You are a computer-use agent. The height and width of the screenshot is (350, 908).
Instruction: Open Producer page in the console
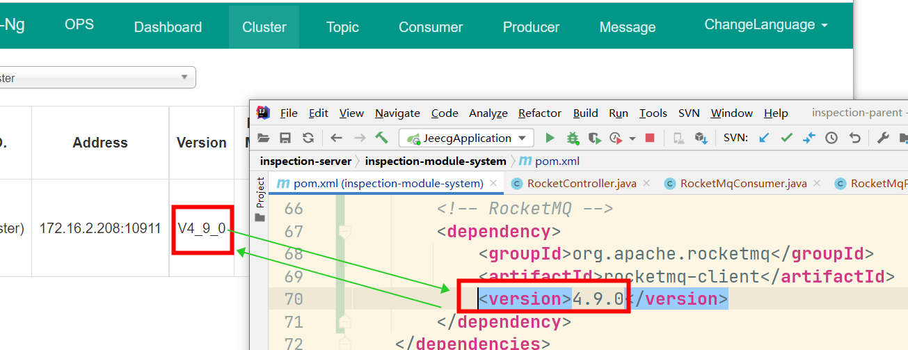click(x=532, y=27)
